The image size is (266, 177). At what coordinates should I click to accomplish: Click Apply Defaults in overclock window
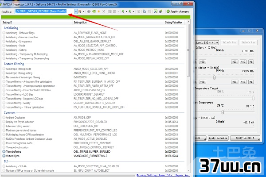point(218,138)
